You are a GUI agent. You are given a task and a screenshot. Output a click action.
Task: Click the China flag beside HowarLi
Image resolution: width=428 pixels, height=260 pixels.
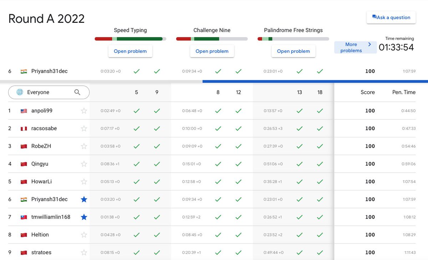click(24, 182)
